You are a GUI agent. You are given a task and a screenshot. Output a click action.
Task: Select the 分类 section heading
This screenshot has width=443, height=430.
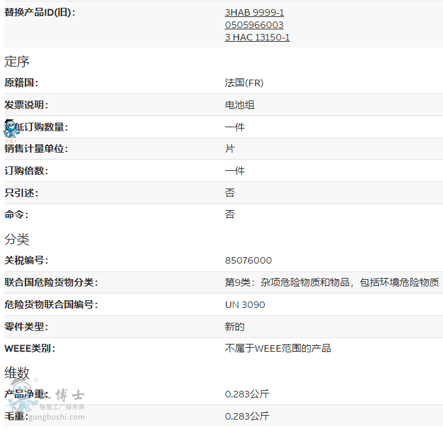[17, 239]
